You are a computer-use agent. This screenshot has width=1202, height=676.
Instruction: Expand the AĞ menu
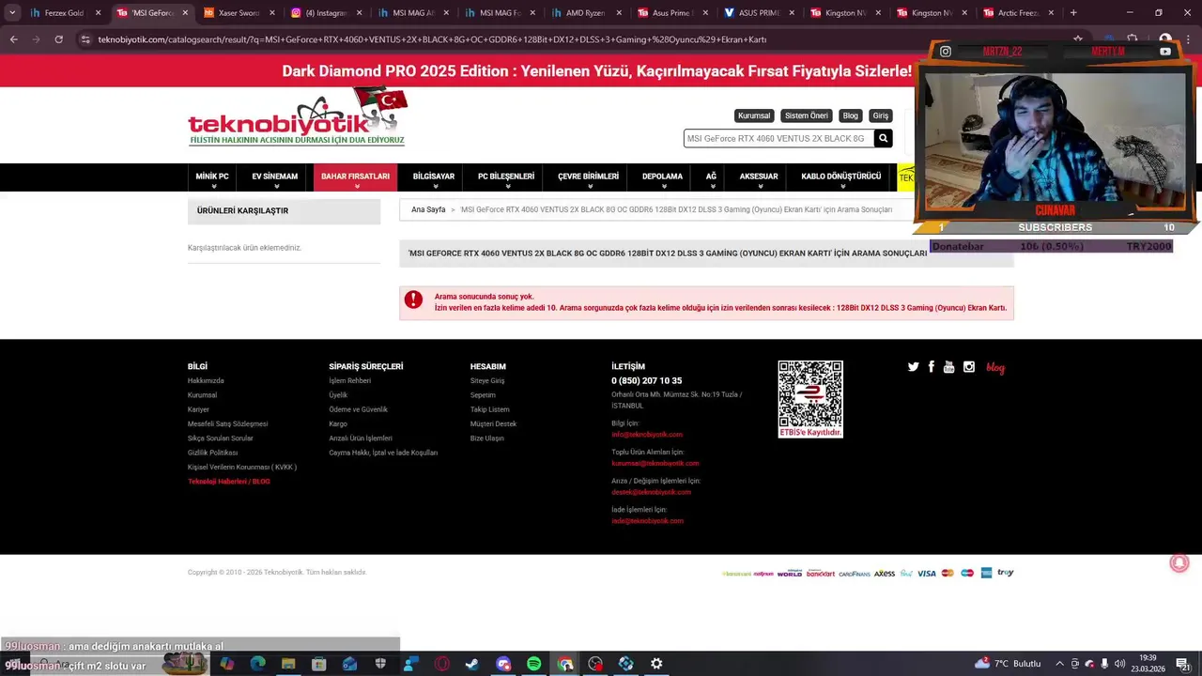(711, 177)
